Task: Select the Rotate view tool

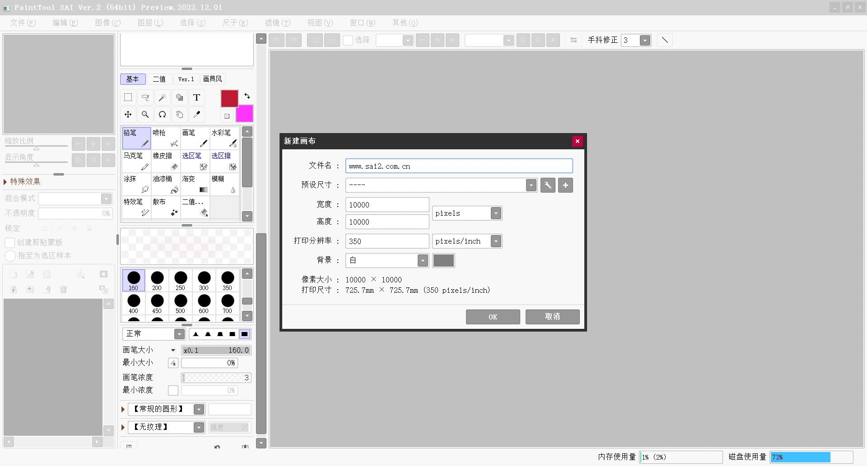Action: click(x=163, y=115)
